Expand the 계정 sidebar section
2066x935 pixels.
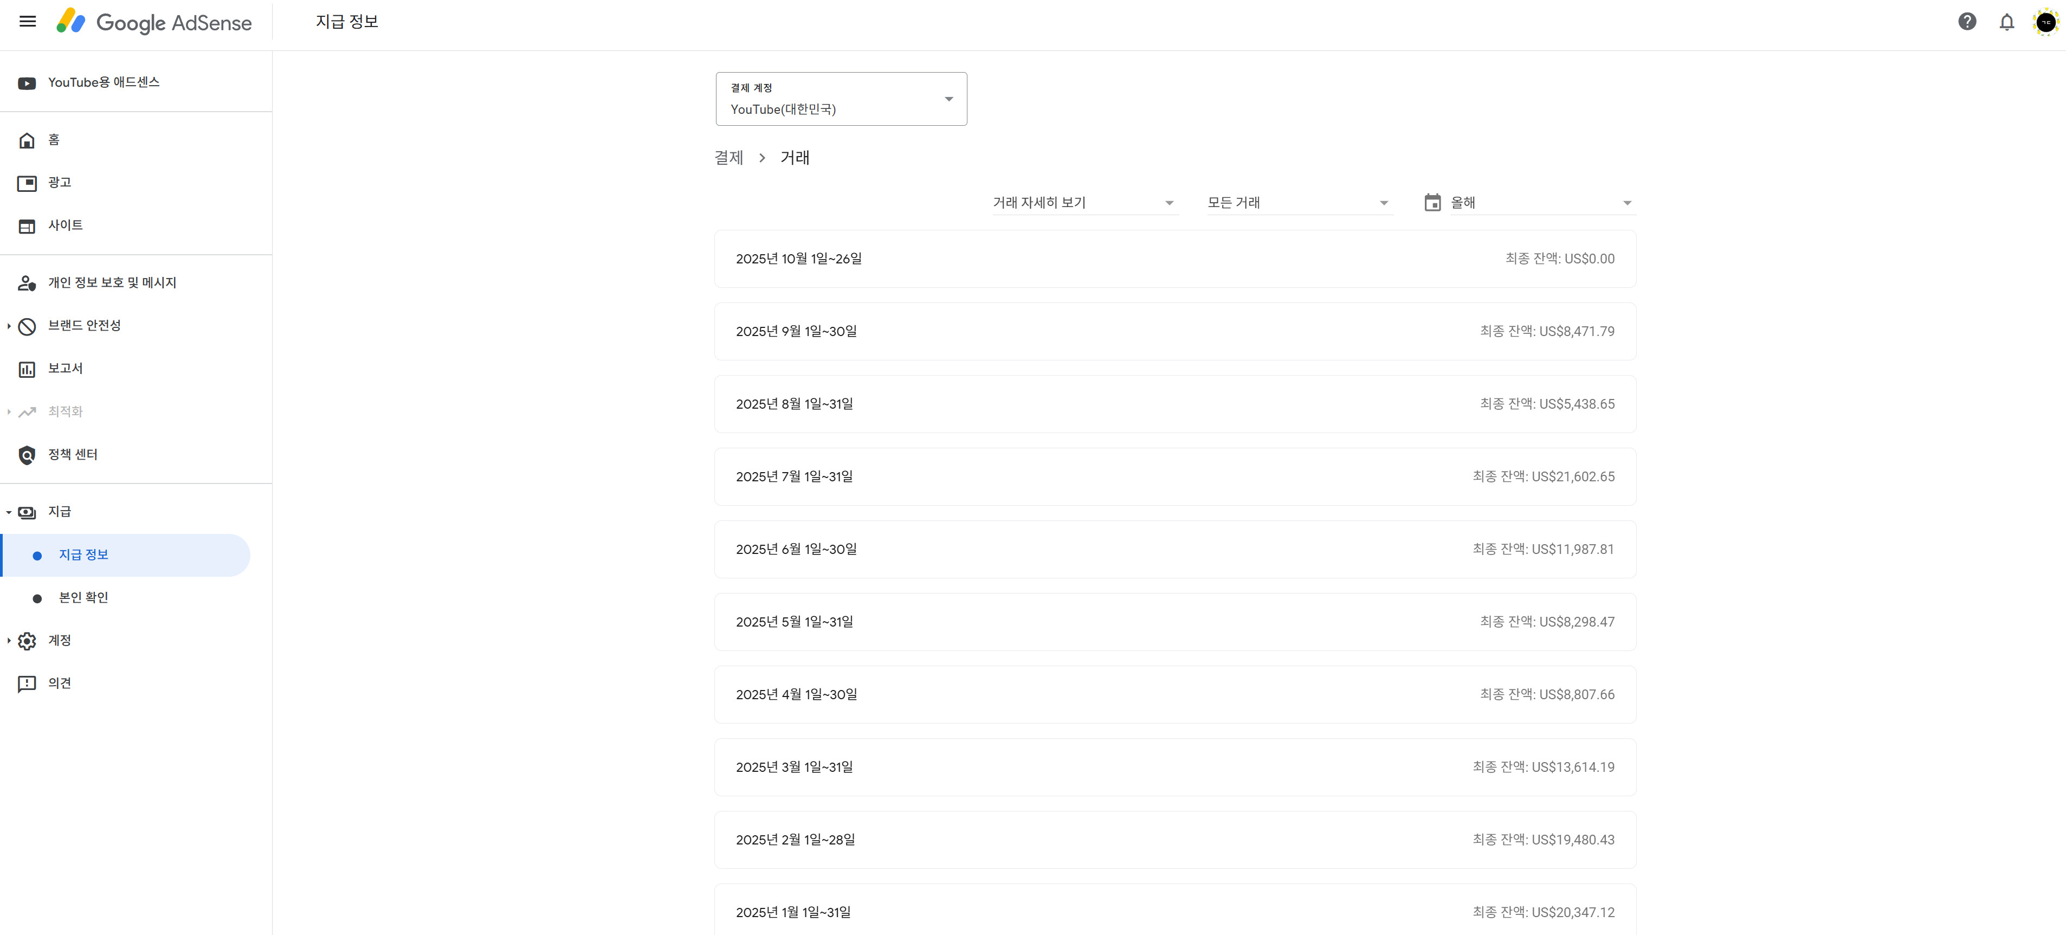[x=9, y=641]
